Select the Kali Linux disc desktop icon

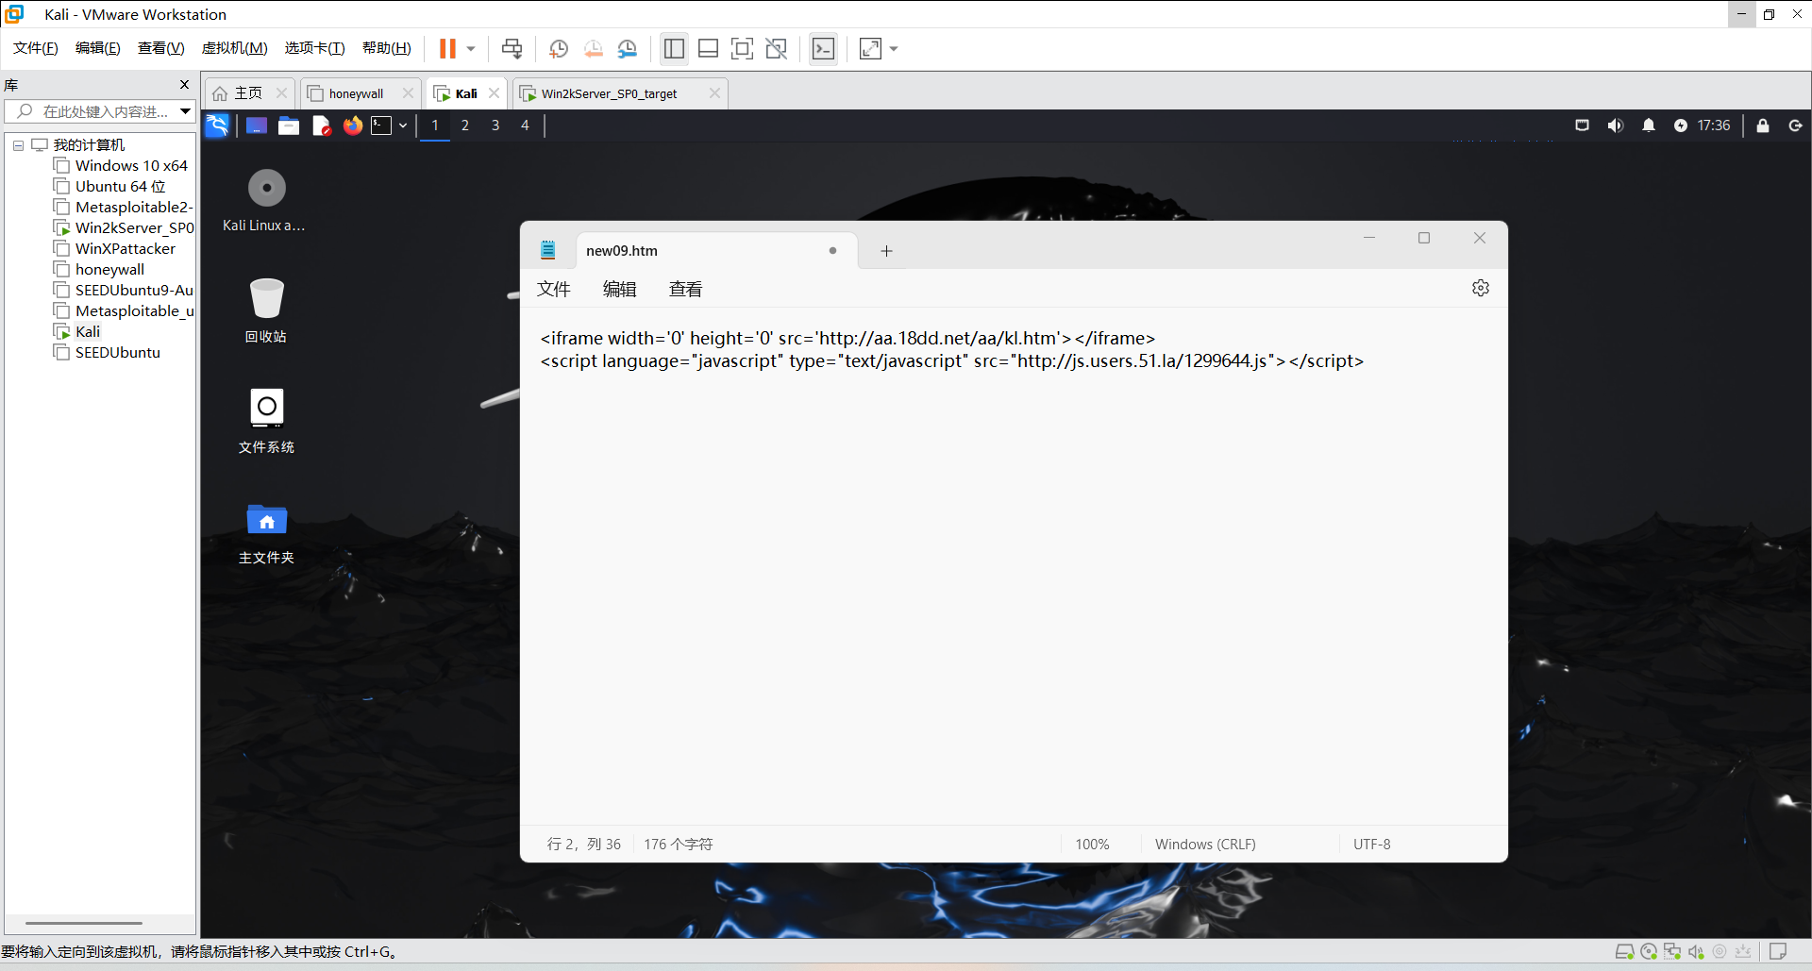click(x=264, y=200)
